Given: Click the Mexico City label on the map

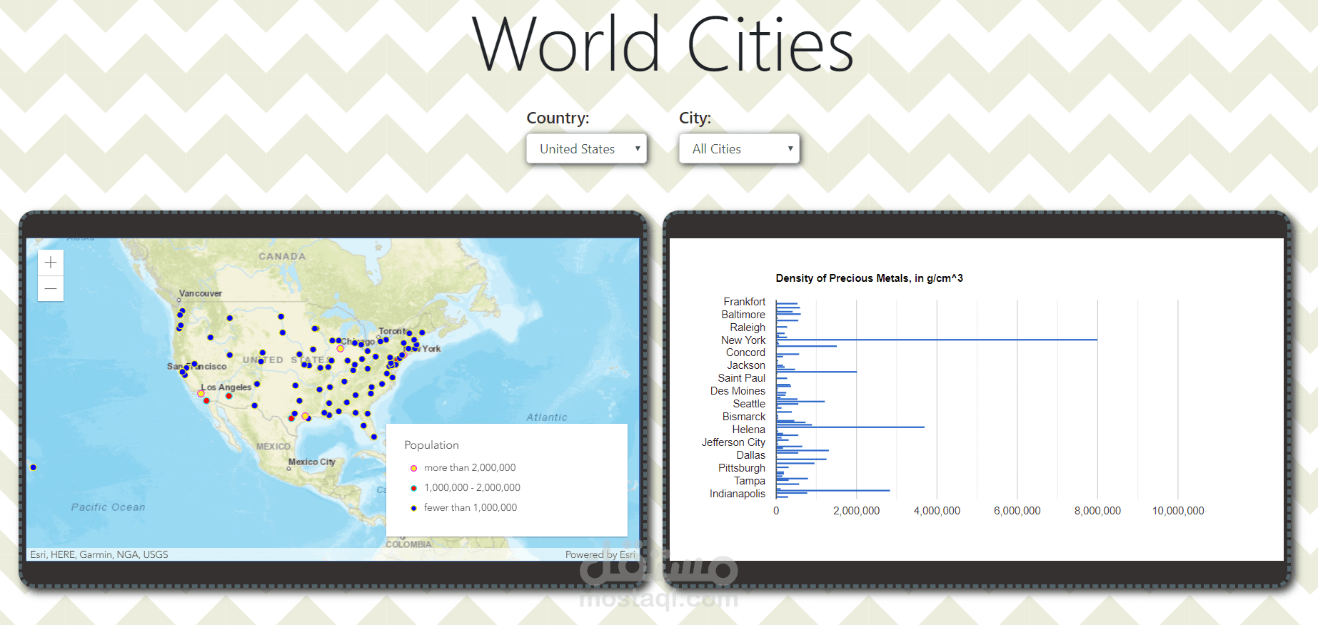Looking at the screenshot, I should coord(311,462).
